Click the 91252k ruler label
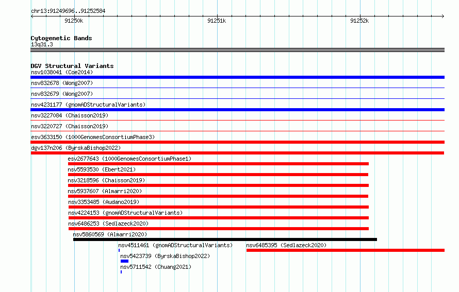459x292 pixels. (x=359, y=21)
